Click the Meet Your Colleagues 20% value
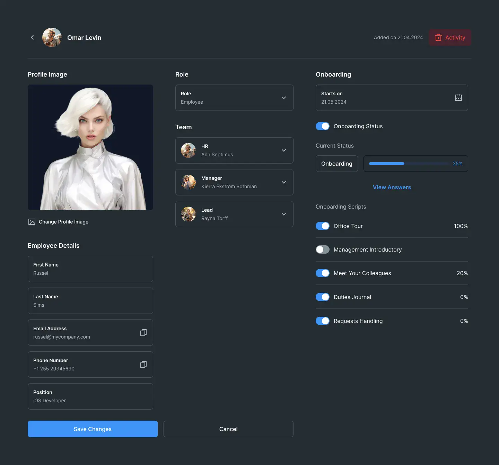The width and height of the screenshot is (499, 465). (x=462, y=273)
